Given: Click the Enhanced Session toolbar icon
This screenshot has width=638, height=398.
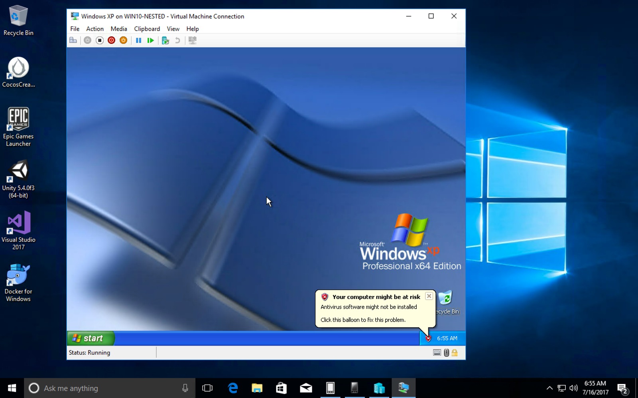Looking at the screenshot, I should [x=193, y=40].
